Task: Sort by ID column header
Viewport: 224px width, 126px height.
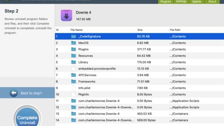Action: click(57, 30)
